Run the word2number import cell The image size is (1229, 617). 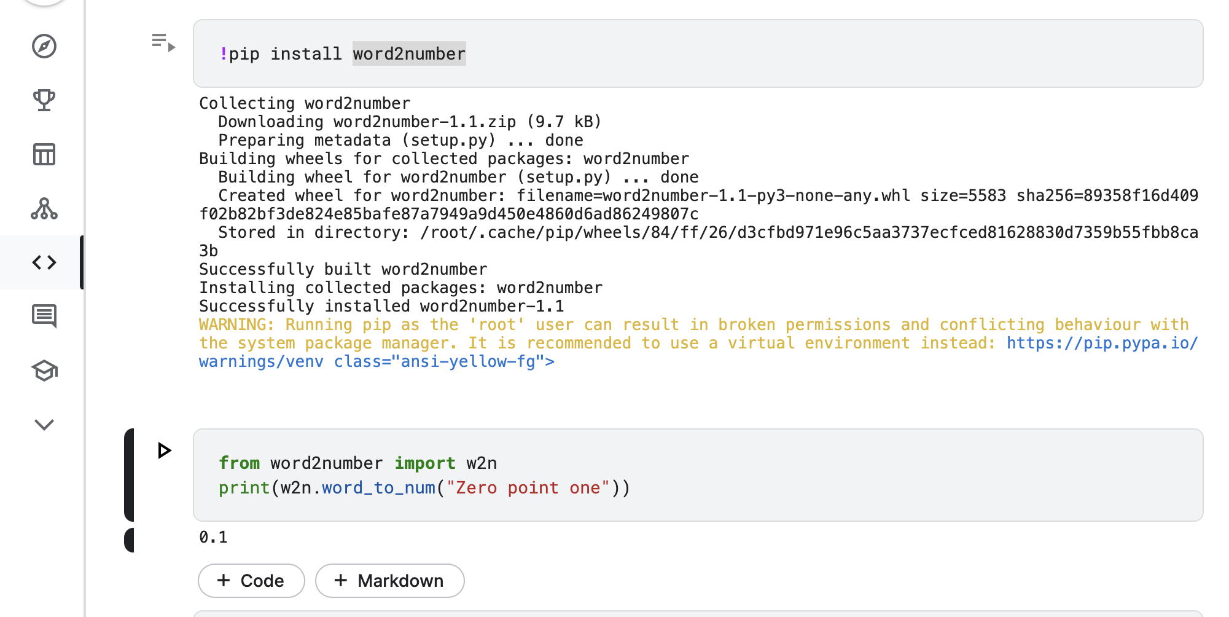pos(164,450)
